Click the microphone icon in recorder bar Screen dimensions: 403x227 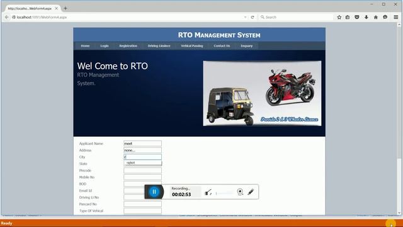coord(208,192)
